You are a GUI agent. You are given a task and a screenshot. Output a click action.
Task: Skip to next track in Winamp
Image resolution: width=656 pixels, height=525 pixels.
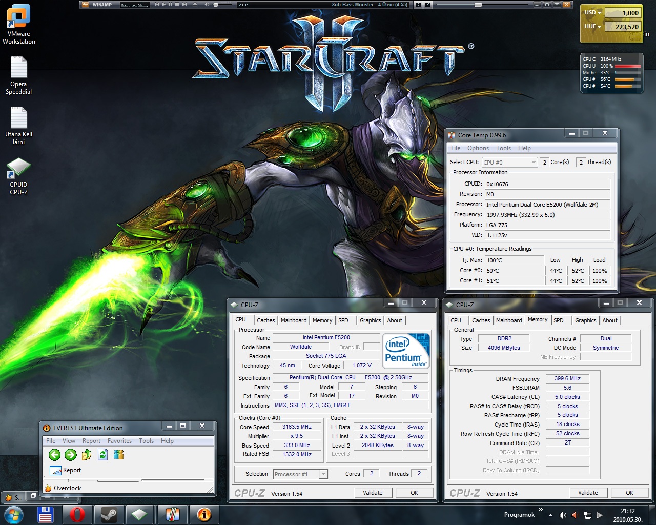tap(184, 4)
